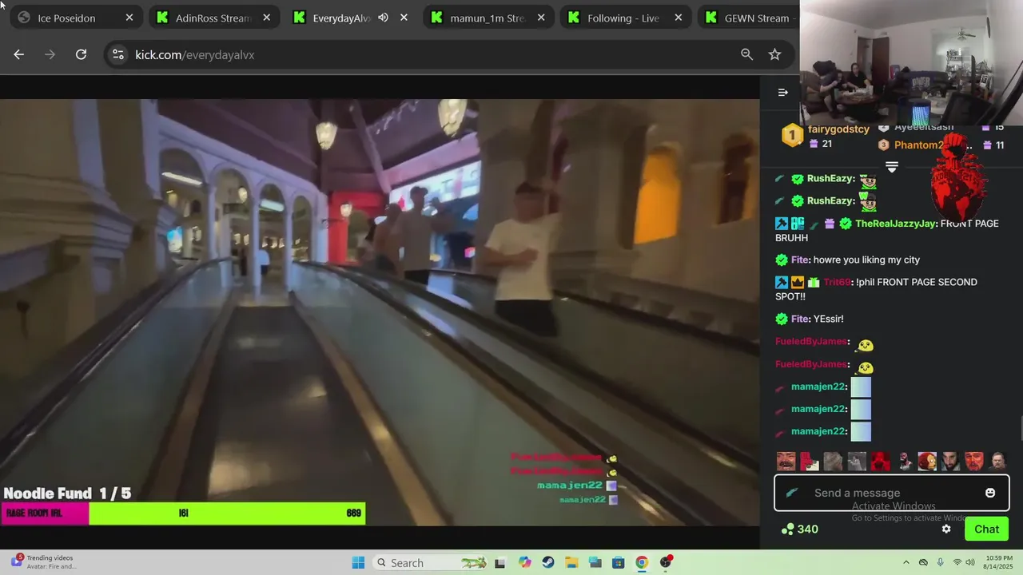Open user Fite from 'howre you liking' message

click(800, 260)
